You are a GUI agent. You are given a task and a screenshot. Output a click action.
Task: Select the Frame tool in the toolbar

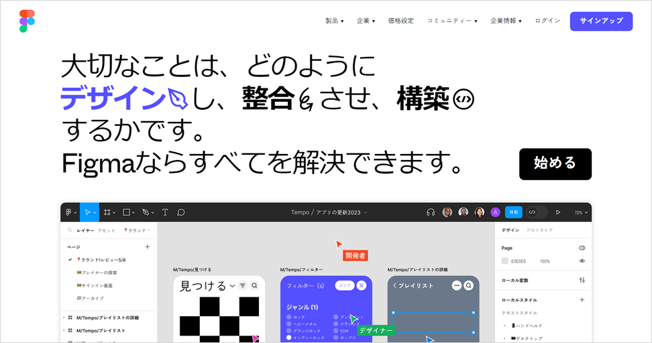tap(107, 212)
